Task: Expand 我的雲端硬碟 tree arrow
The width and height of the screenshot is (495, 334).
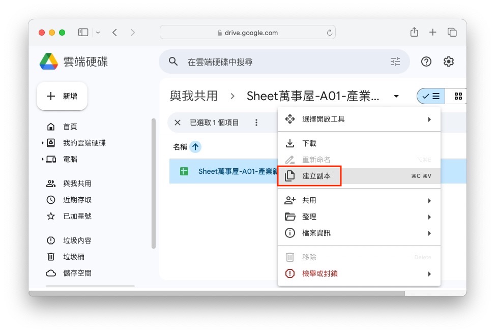Action: [42, 143]
